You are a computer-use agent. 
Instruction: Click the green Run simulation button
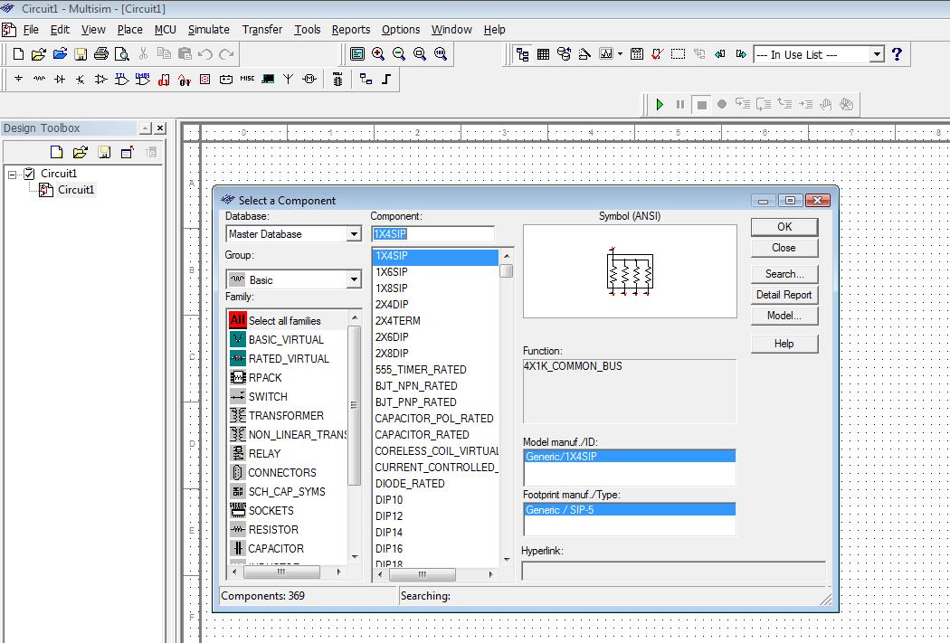(x=660, y=104)
